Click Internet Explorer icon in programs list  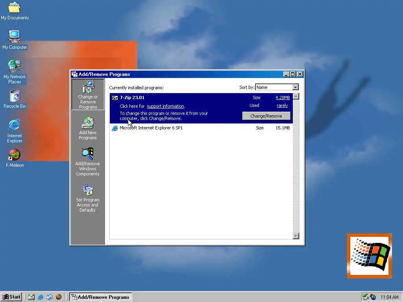click(x=115, y=128)
